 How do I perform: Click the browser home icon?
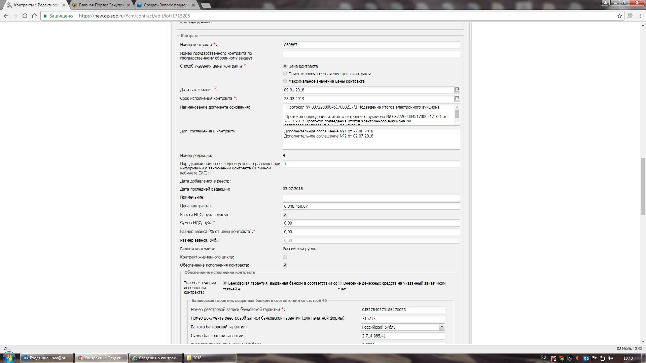tap(34, 16)
